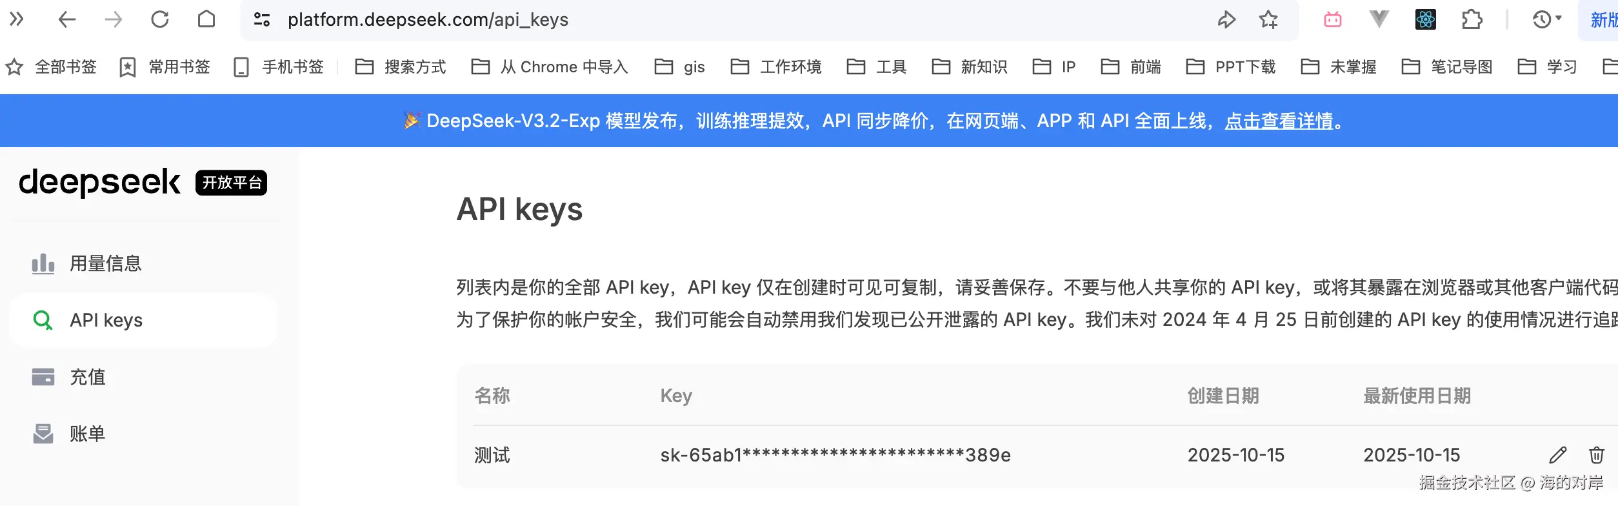Open the 从 Chrome 中导入 bookmark folder

tap(550, 67)
